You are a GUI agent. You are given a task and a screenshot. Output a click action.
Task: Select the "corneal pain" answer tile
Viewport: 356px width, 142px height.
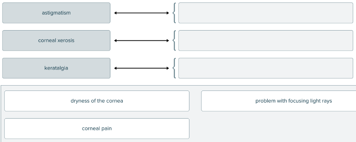pos(97,129)
